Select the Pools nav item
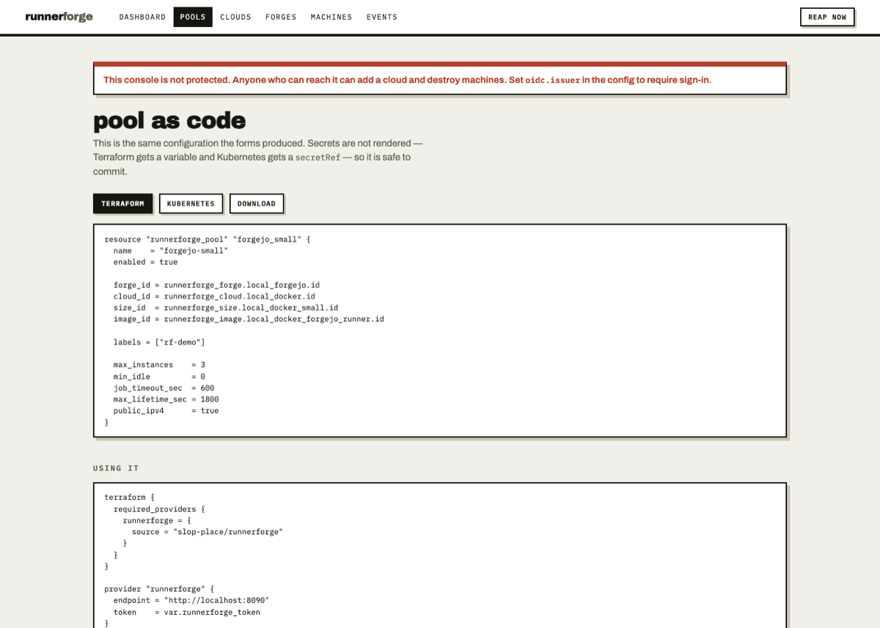Viewport: 880px width, 628px height. pos(193,17)
